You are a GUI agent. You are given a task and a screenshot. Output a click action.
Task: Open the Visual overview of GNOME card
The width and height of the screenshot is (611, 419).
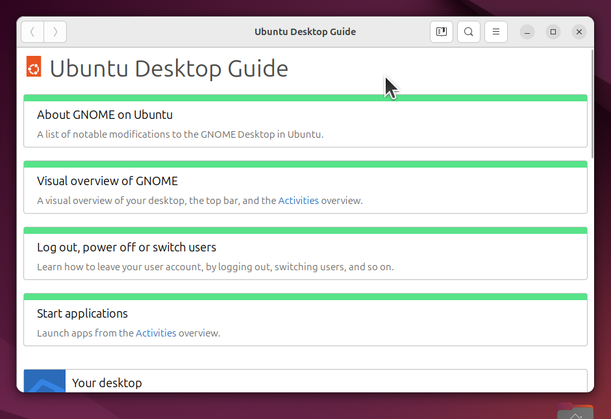305,187
